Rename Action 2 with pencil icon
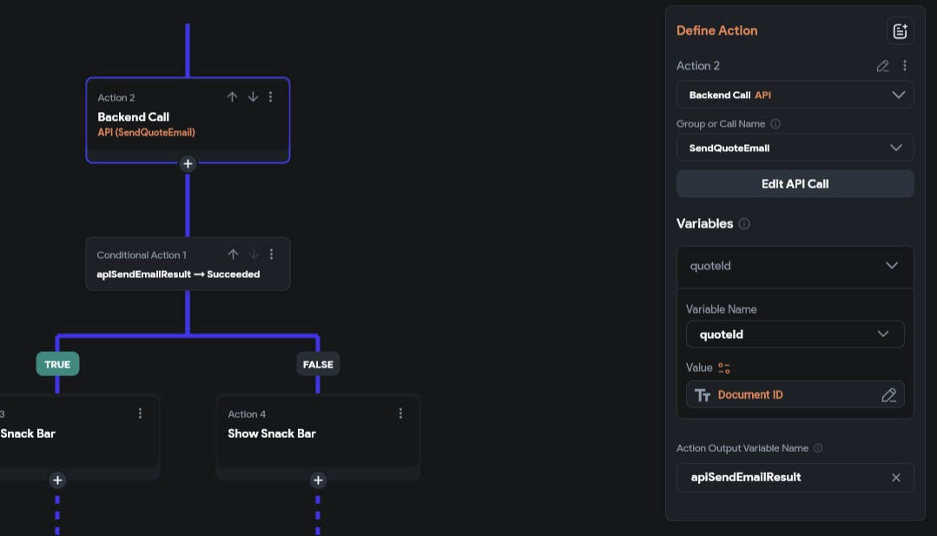The width and height of the screenshot is (937, 536). pos(882,66)
